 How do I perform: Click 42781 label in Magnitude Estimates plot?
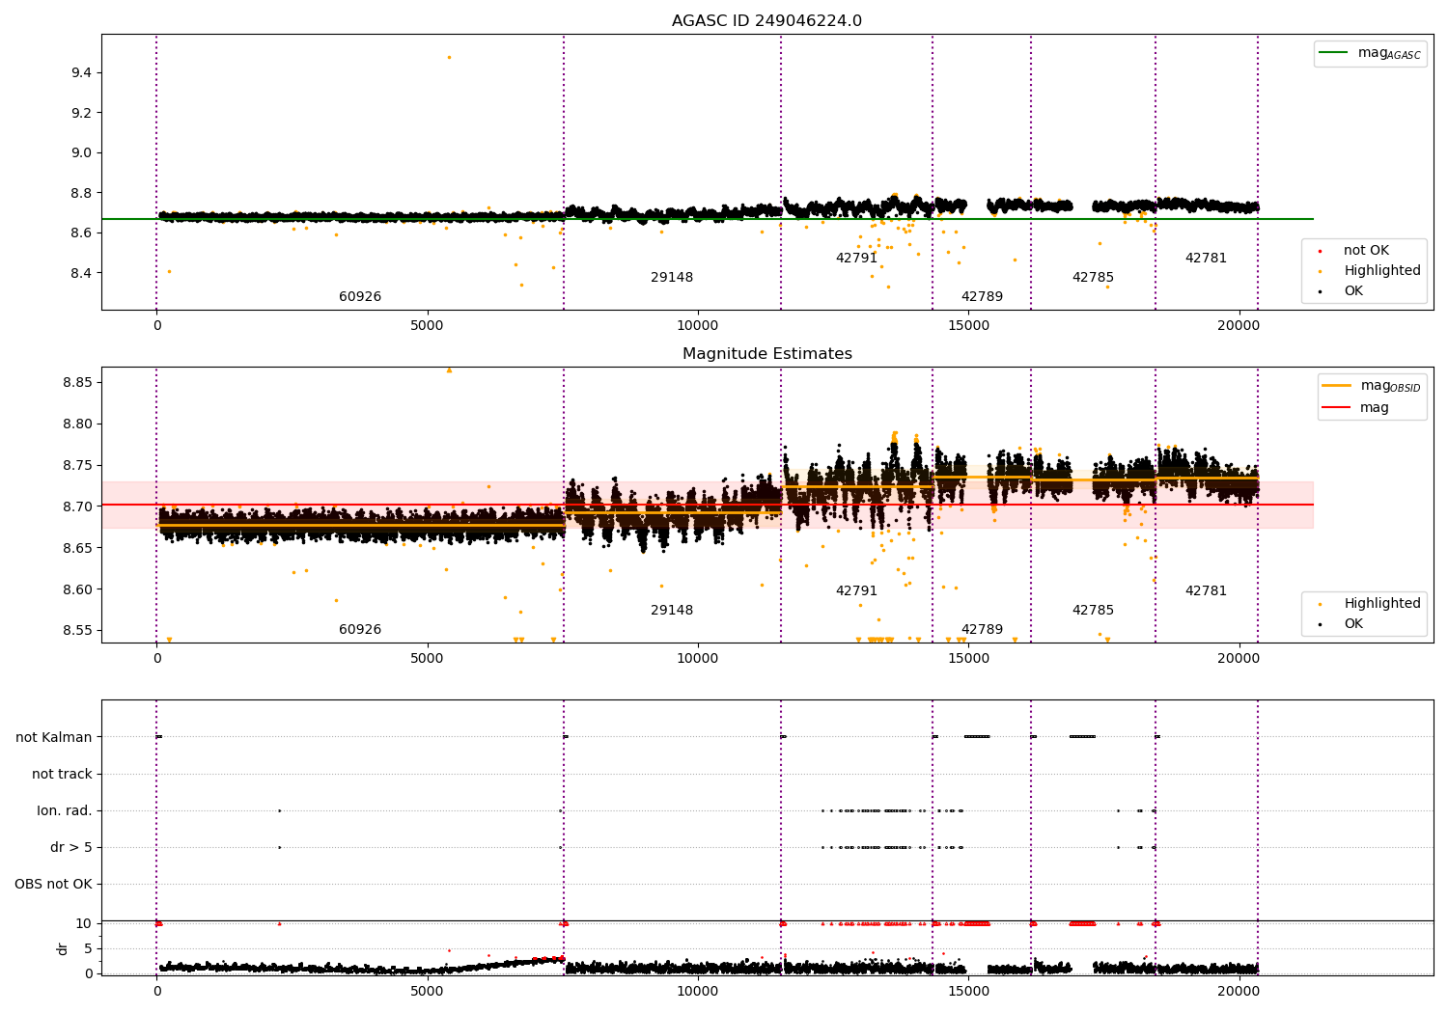[x=1206, y=591]
